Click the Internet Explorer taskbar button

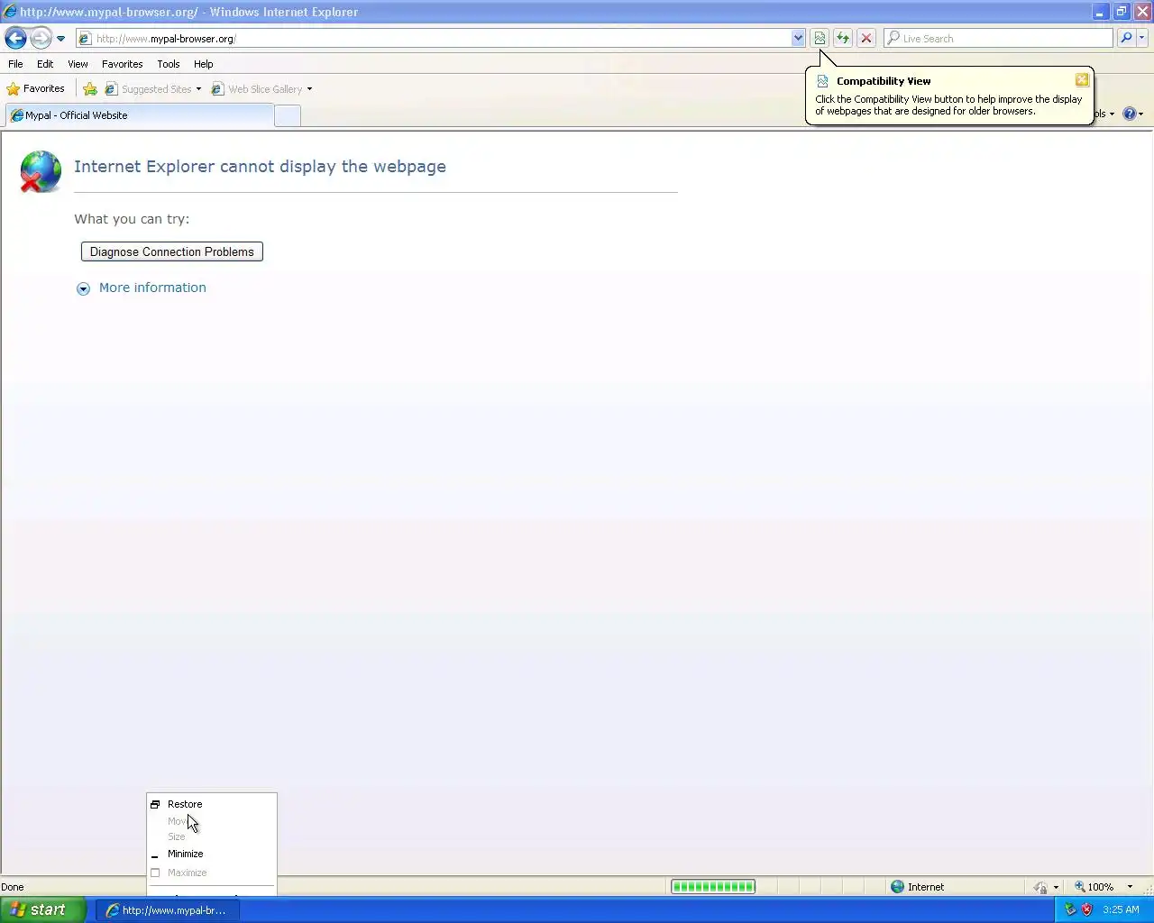tap(166, 910)
